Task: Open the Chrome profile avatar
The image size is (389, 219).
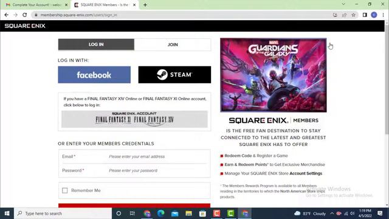Action: [374, 15]
